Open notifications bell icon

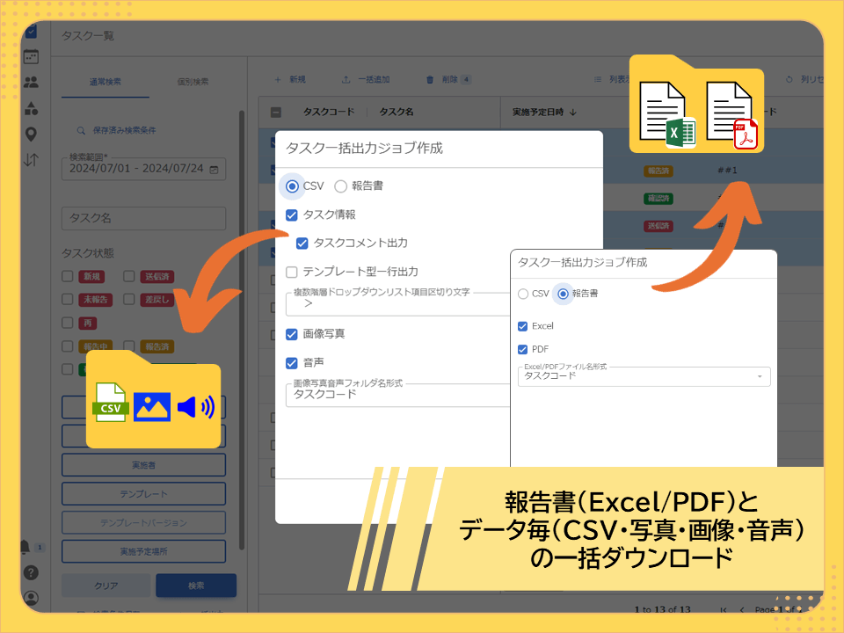tap(25, 547)
